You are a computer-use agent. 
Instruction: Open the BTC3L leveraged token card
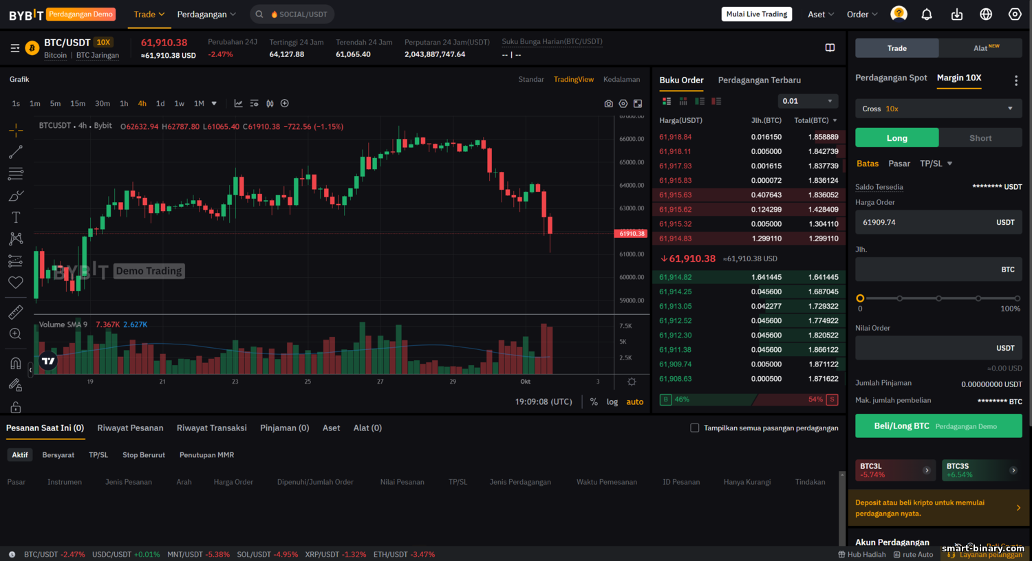point(895,470)
